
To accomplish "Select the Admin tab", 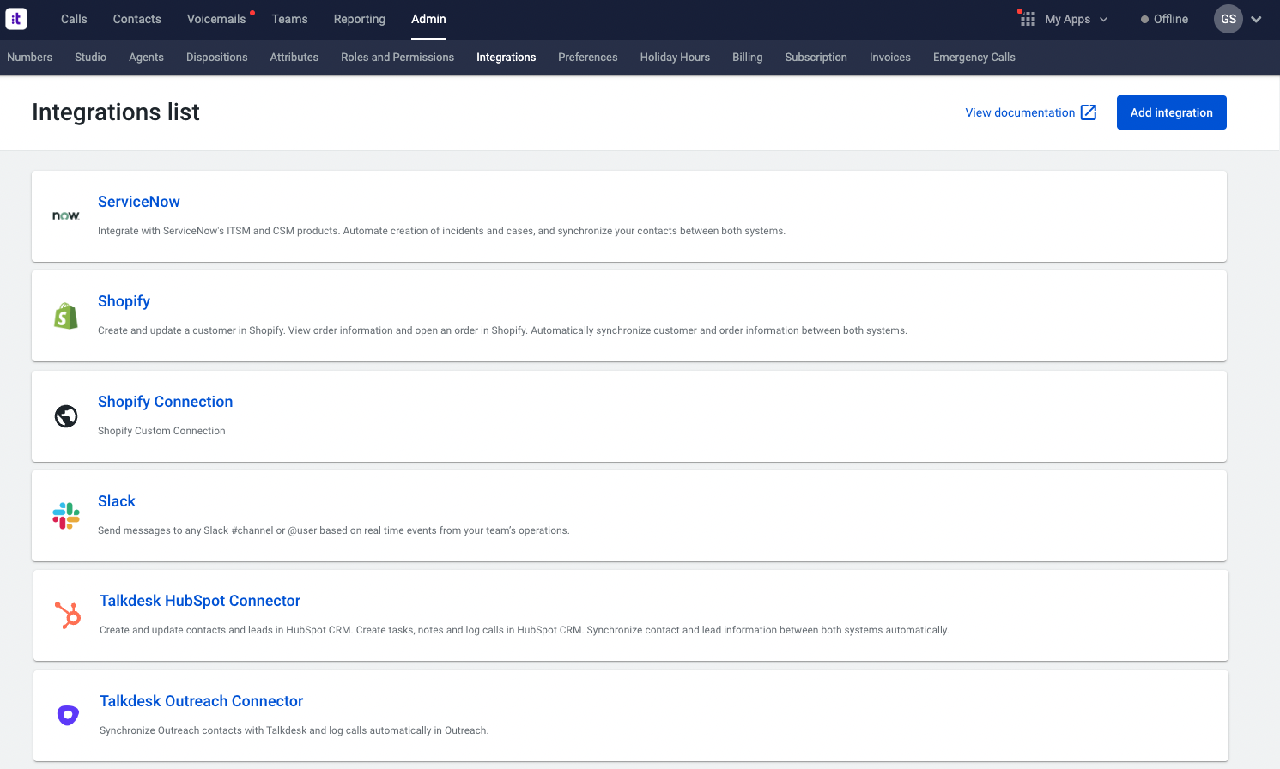I will click(428, 19).
